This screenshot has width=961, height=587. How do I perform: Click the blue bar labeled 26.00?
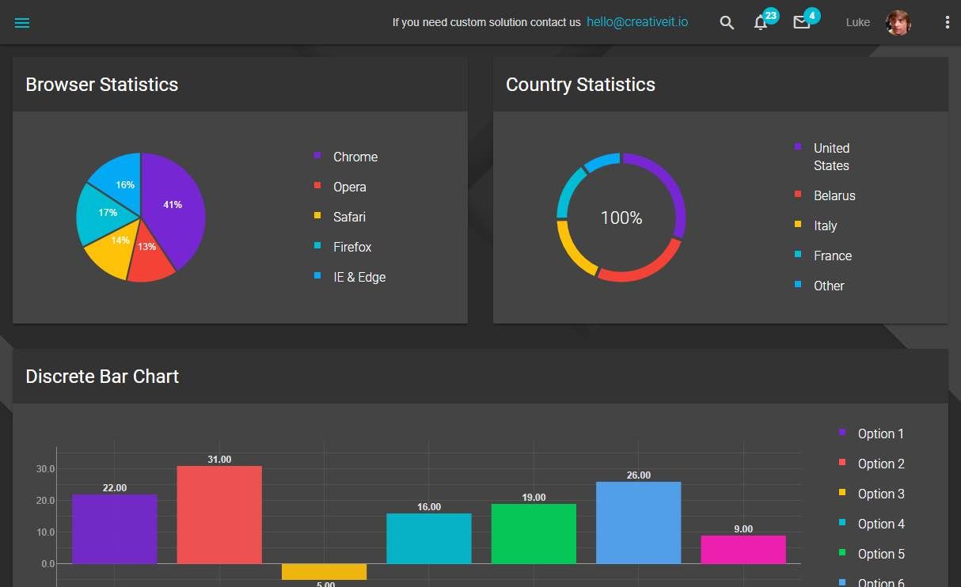tap(639, 523)
